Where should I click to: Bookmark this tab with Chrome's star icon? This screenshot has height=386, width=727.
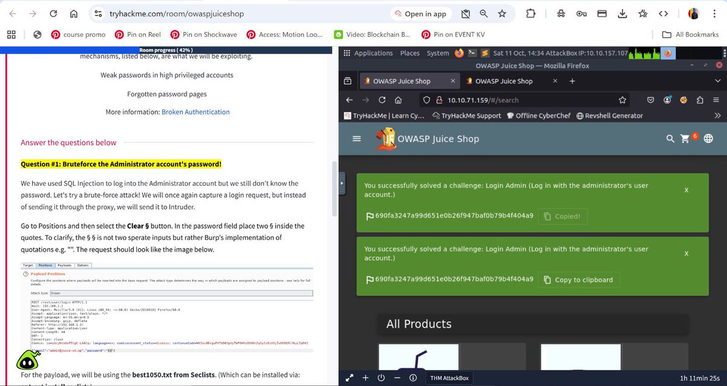[x=502, y=14]
